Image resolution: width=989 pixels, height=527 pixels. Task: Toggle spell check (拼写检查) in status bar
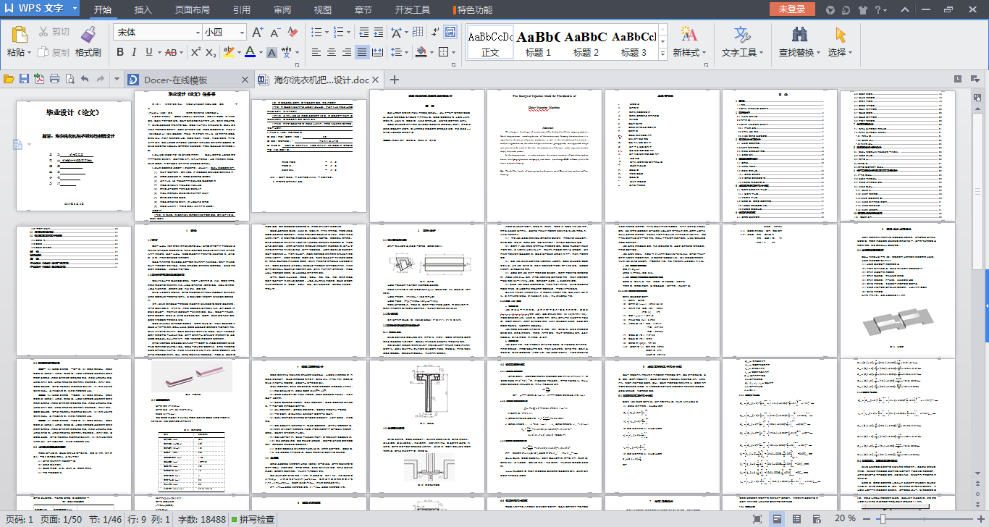(x=253, y=519)
